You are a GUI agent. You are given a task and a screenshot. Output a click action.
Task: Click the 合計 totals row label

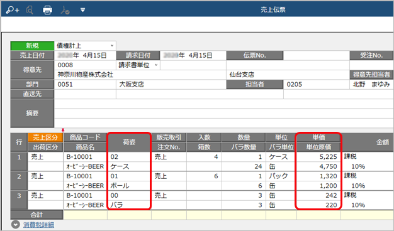click(37, 215)
